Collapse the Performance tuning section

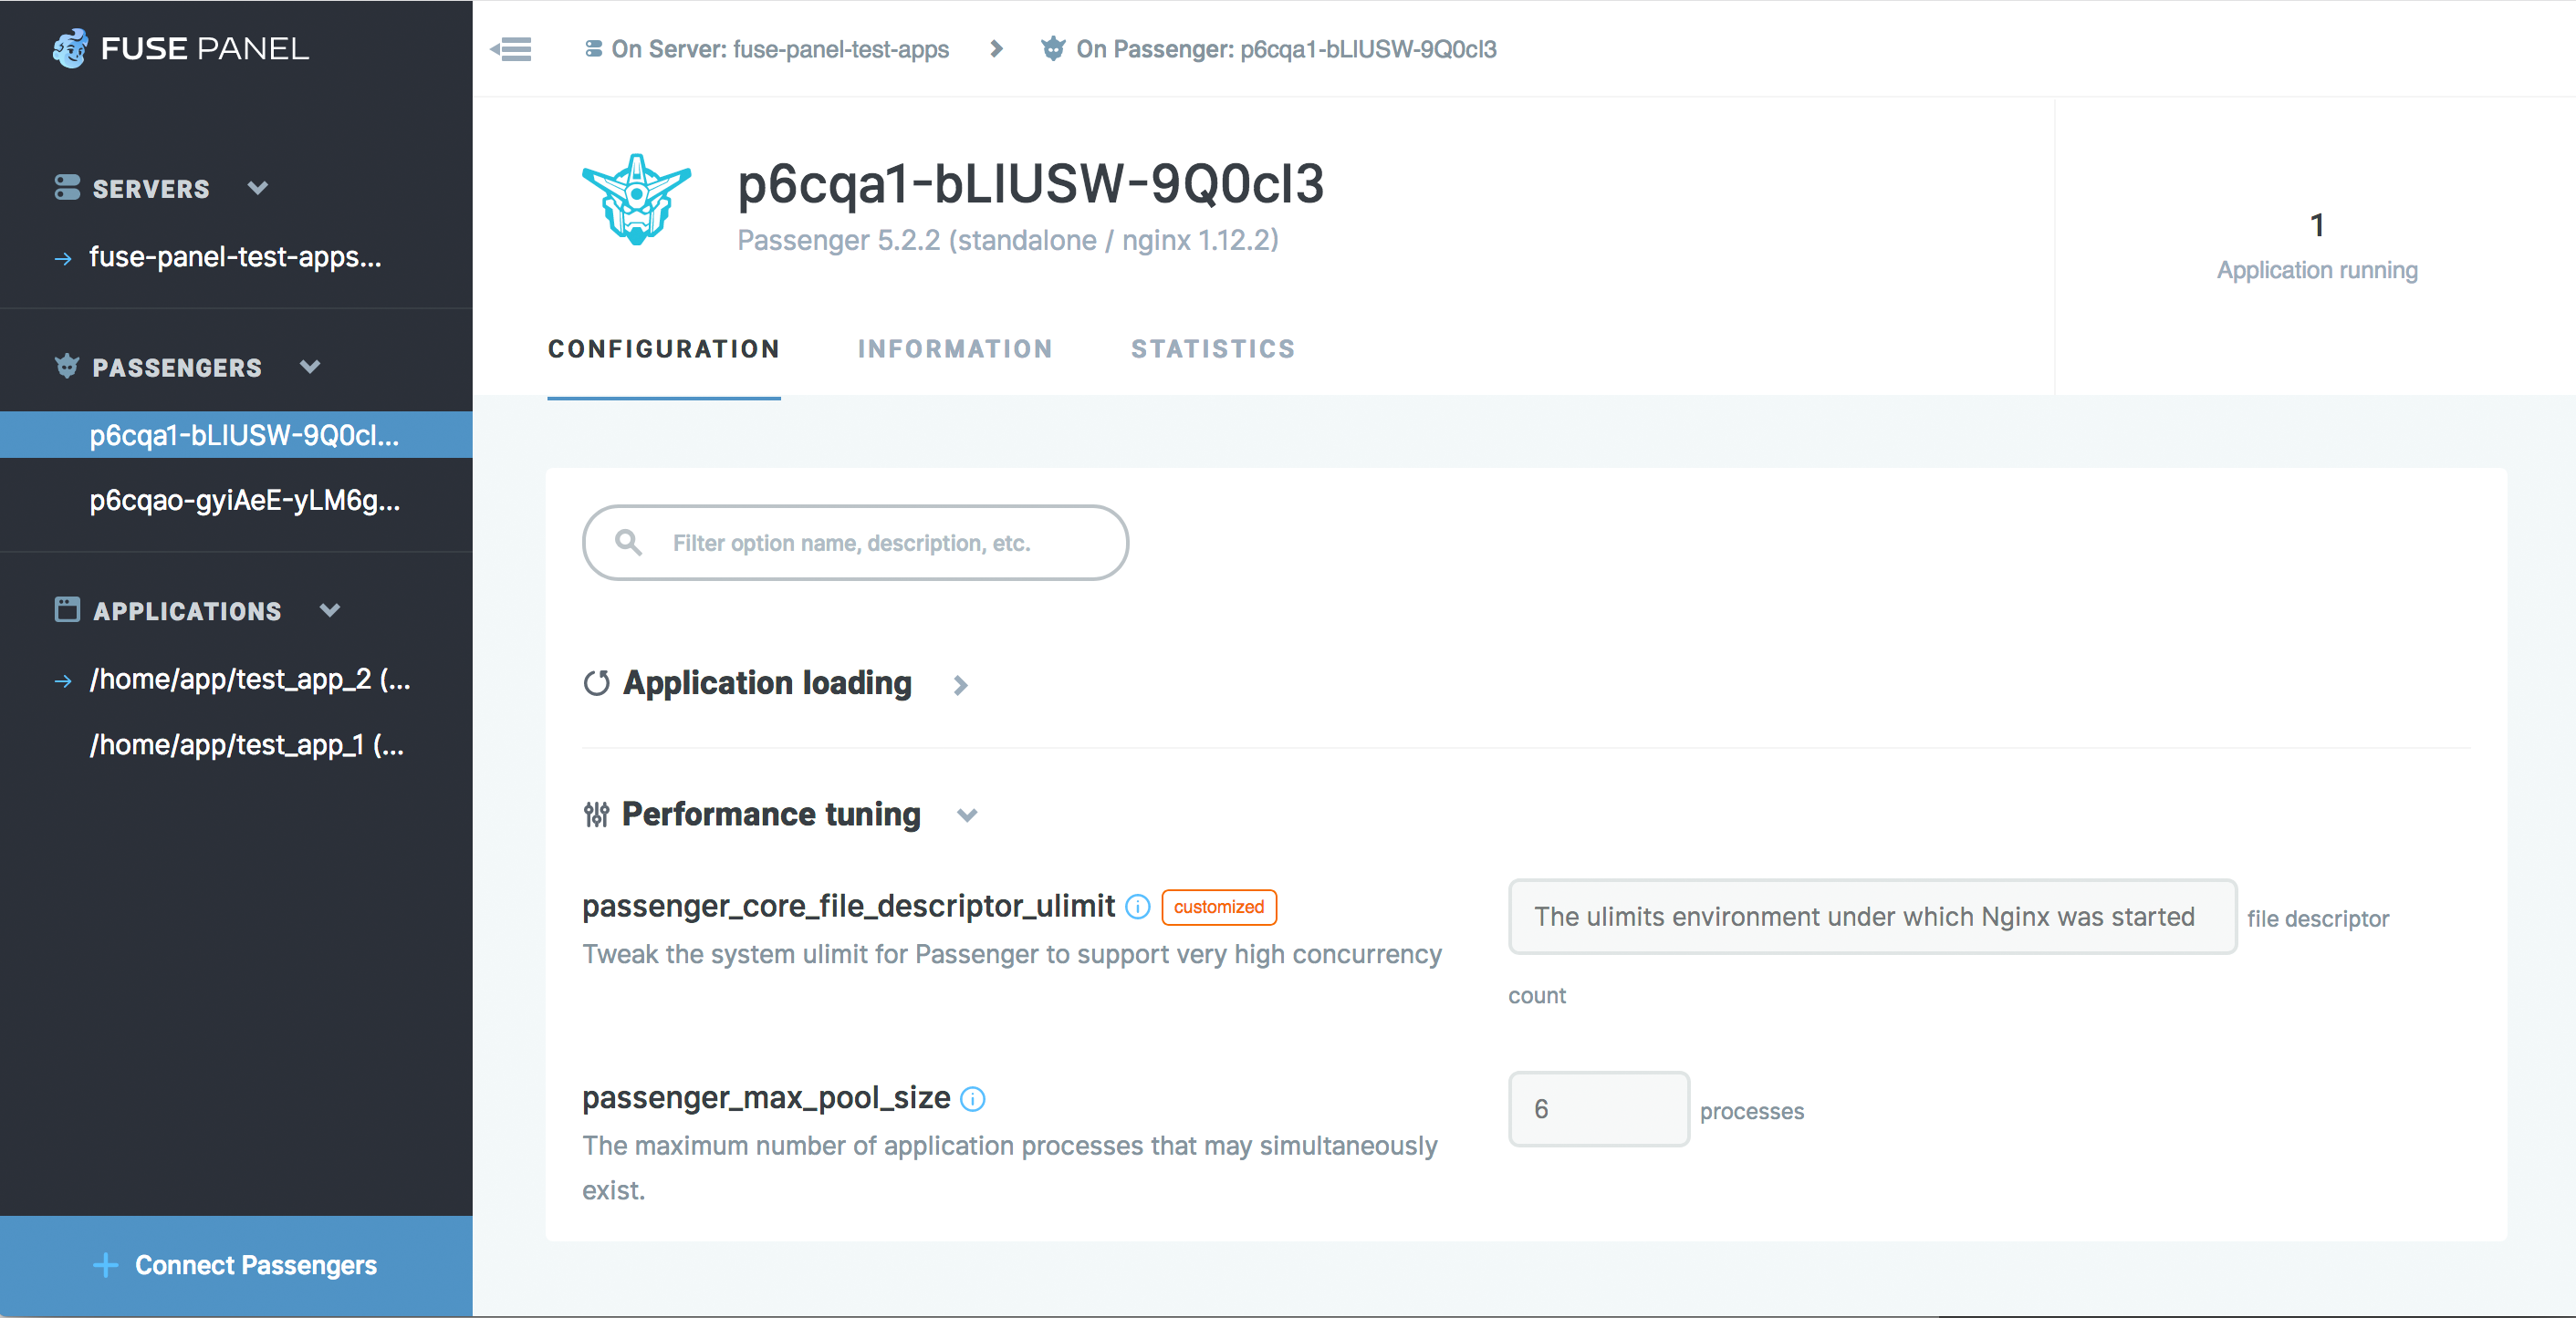pyautogui.click(x=967, y=815)
